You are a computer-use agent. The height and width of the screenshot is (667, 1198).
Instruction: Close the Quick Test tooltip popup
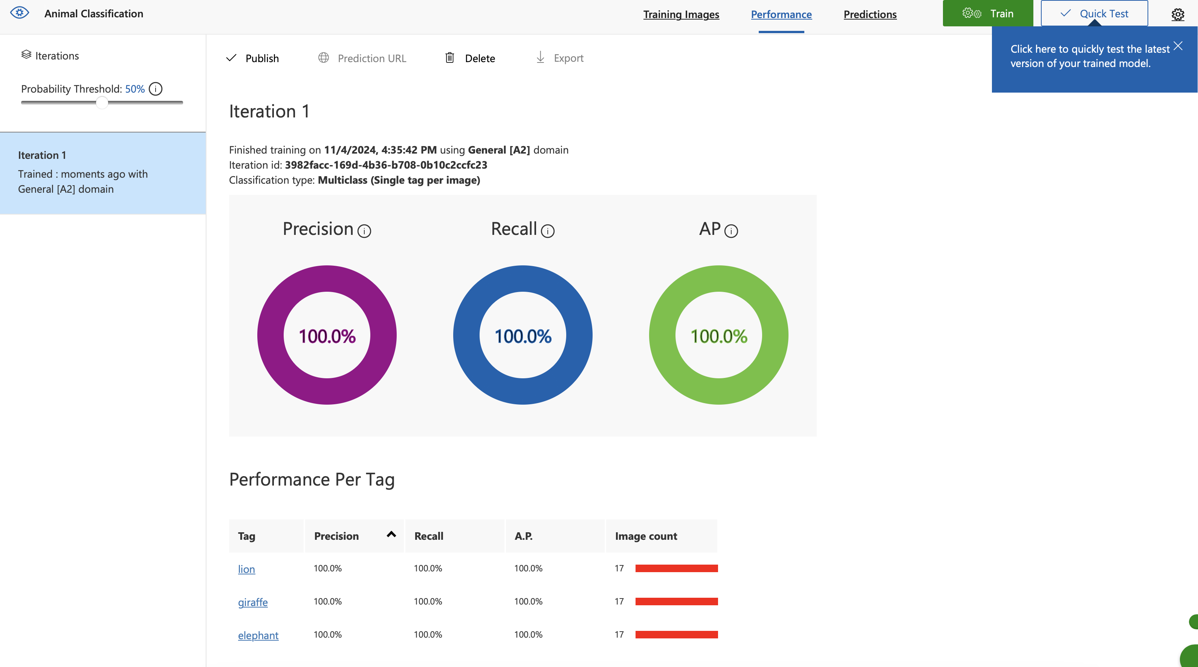point(1178,46)
